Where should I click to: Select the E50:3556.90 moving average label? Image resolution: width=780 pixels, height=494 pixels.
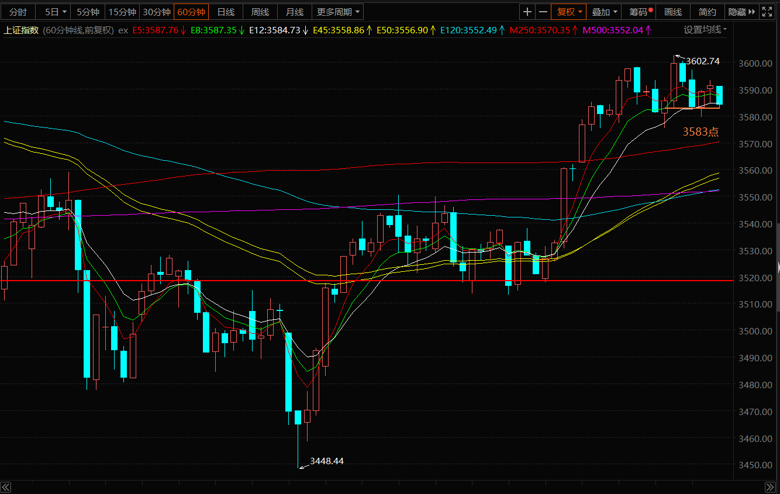point(406,30)
